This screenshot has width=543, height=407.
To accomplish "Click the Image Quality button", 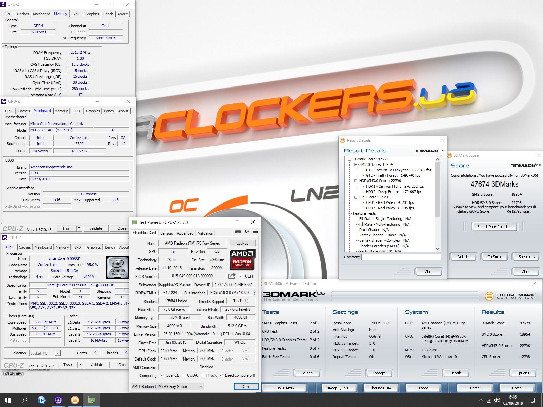I will coord(340,388).
